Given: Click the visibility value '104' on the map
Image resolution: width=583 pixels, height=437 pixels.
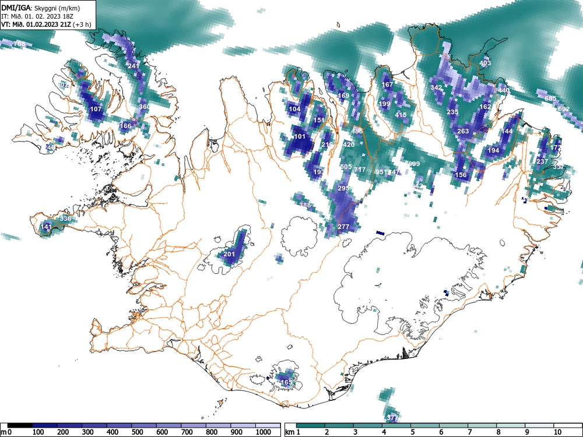Looking at the screenshot, I should click(x=294, y=109).
